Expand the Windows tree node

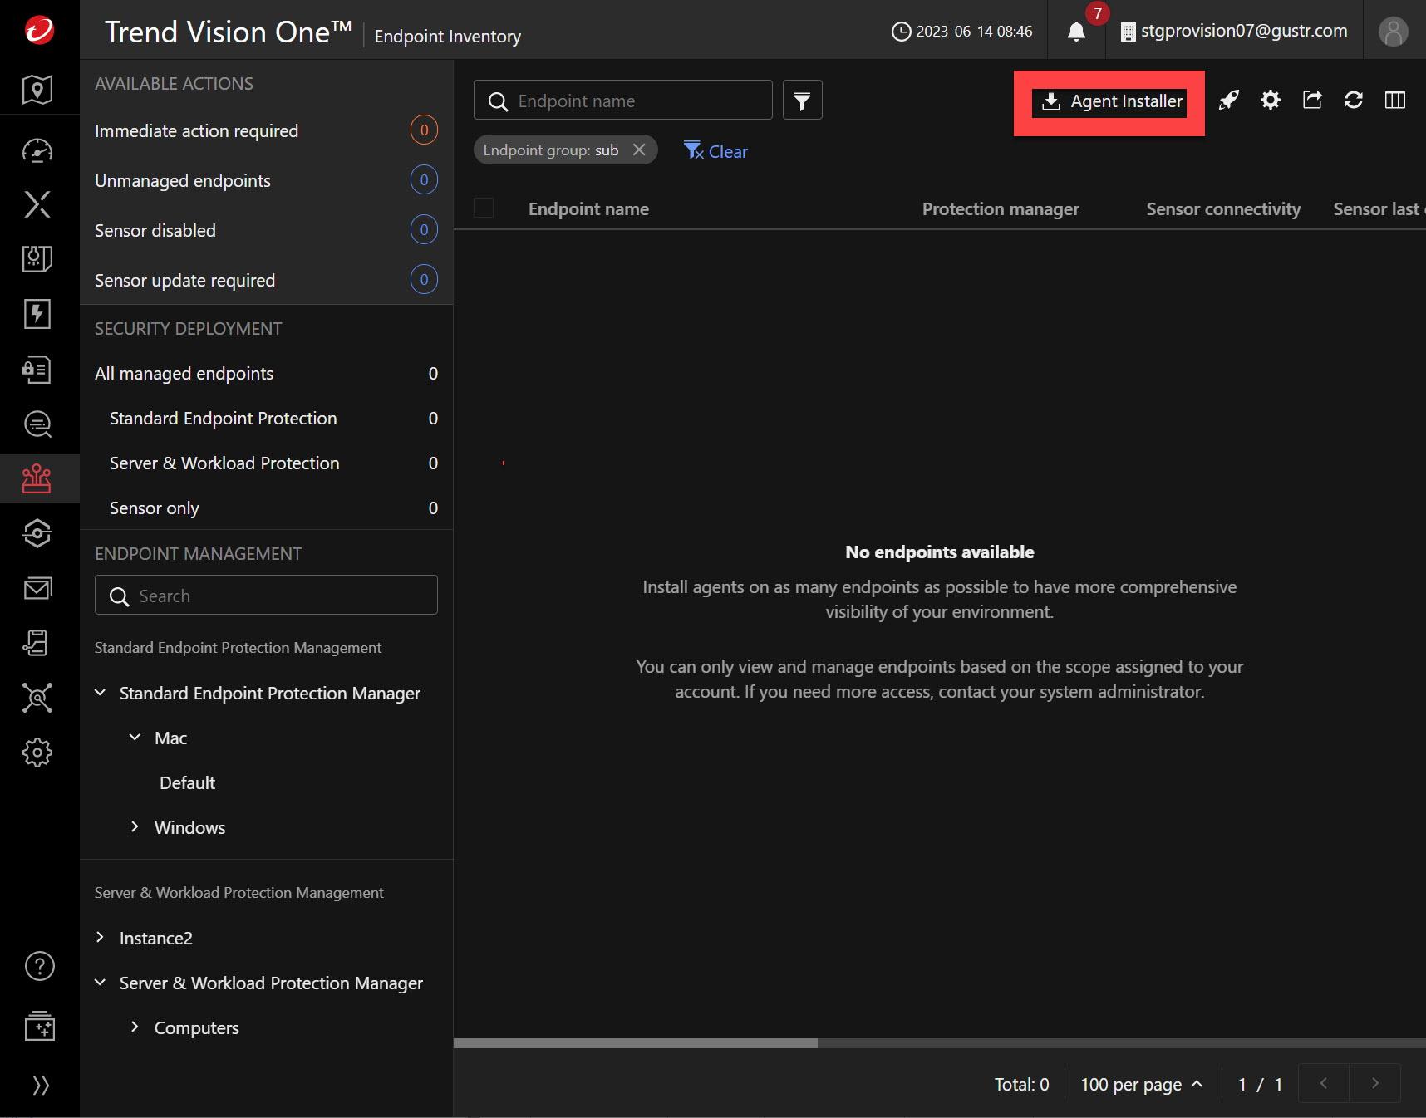(x=135, y=827)
